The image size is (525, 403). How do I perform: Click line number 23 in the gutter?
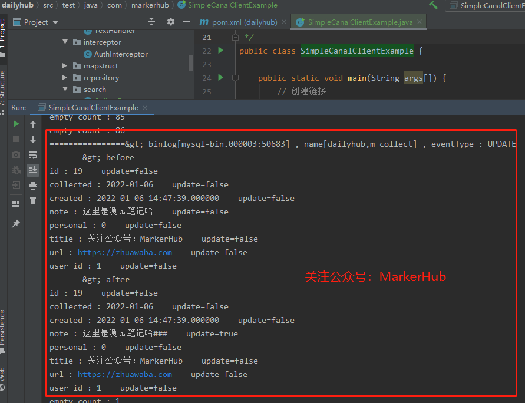[207, 64]
